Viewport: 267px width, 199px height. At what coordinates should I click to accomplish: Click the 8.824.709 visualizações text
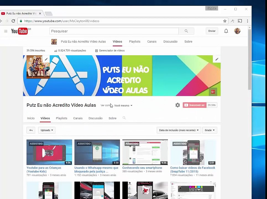(x=72, y=51)
